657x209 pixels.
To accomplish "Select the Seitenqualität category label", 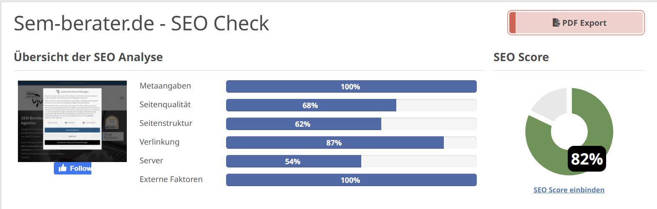I will pyautogui.click(x=165, y=105).
